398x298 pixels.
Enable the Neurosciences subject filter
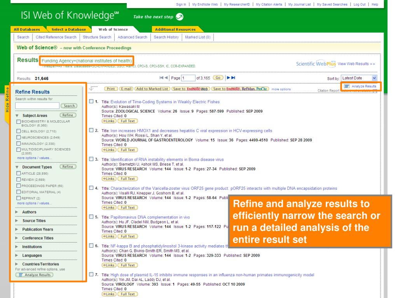tap(18, 137)
